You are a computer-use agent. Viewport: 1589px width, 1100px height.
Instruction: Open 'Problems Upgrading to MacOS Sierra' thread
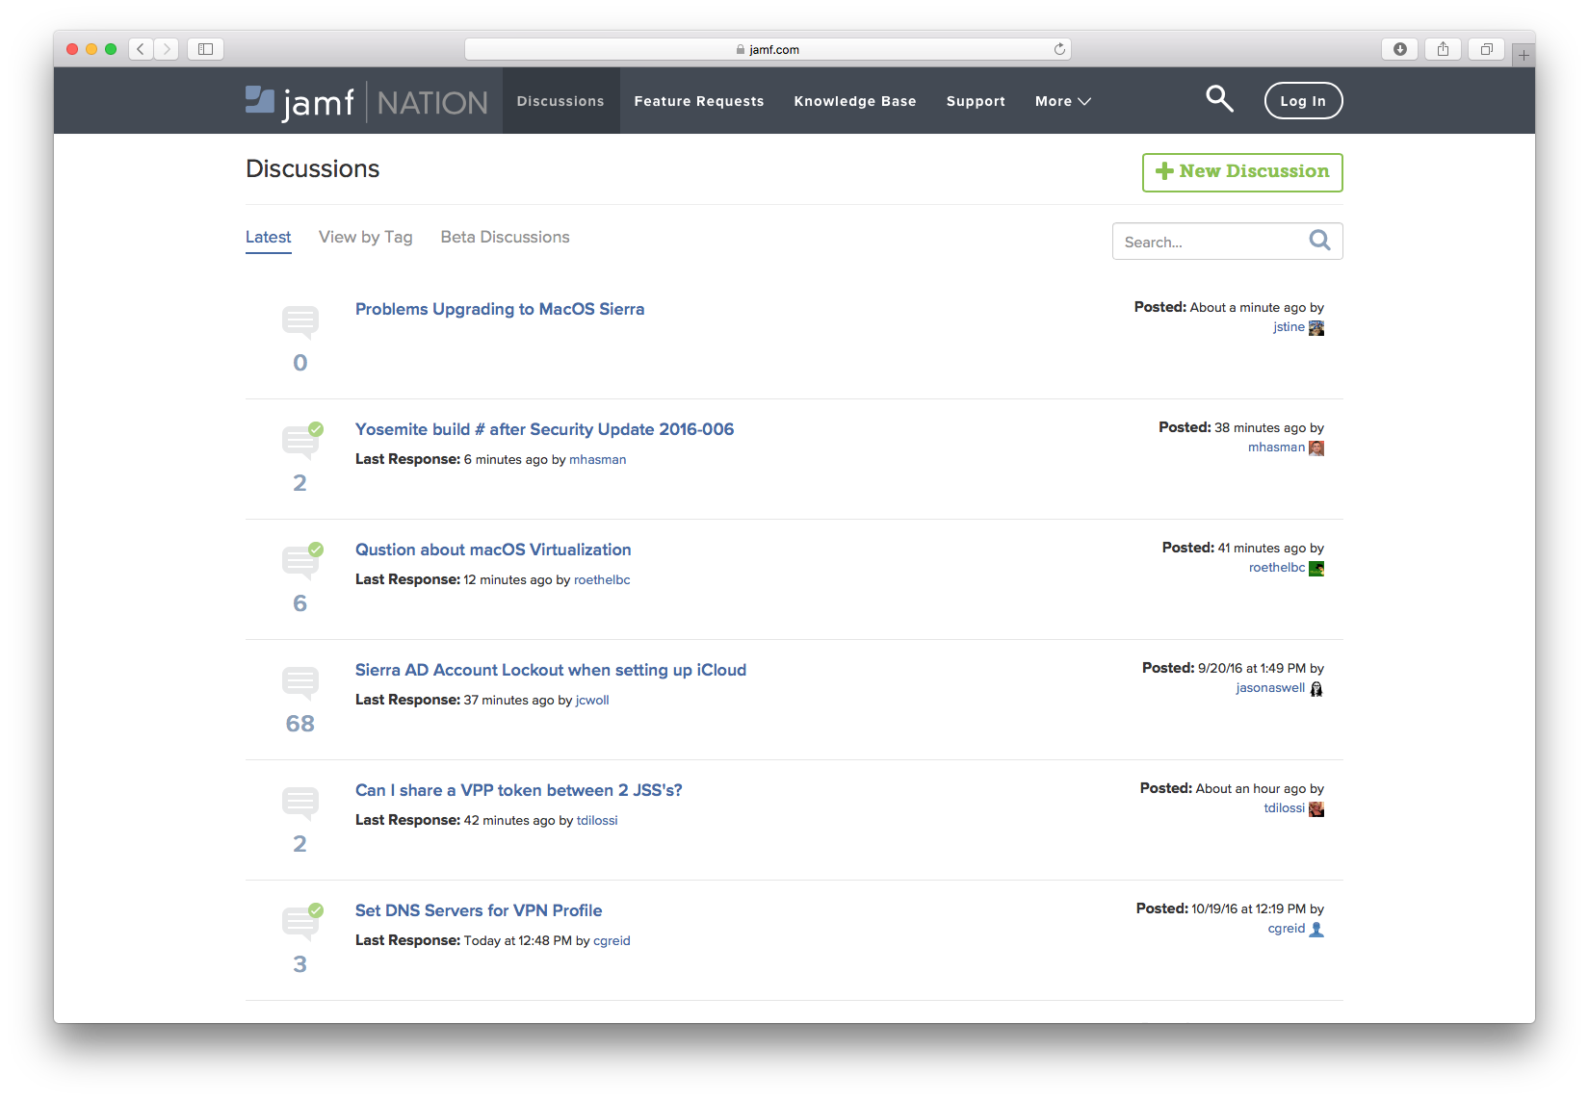pos(499,309)
